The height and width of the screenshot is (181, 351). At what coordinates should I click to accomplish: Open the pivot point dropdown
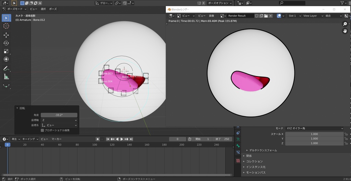118,3
